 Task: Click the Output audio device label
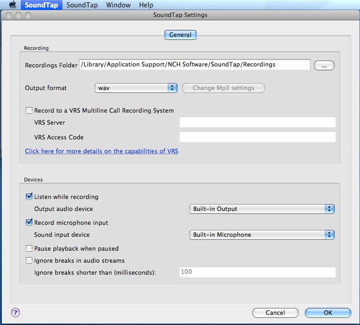point(64,209)
